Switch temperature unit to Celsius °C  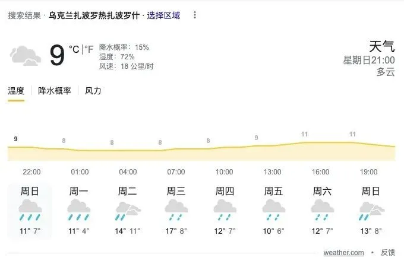pyautogui.click(x=74, y=49)
